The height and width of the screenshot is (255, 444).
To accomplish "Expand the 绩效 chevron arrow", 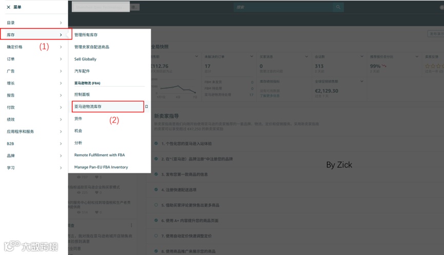I will [61, 119].
